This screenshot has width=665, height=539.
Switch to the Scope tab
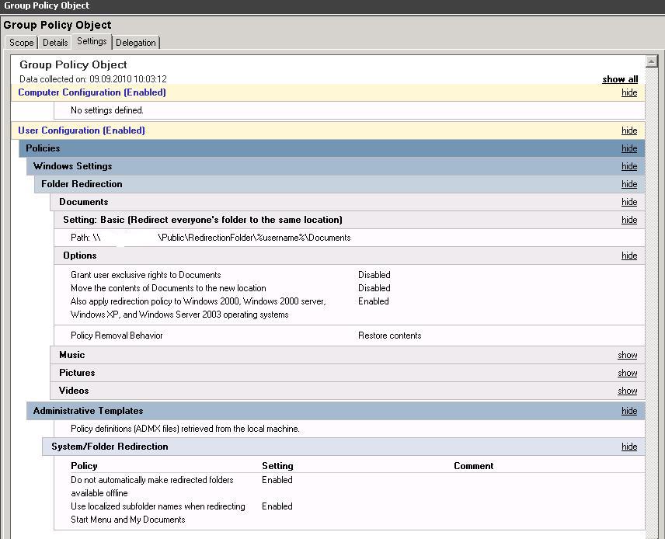click(x=21, y=43)
